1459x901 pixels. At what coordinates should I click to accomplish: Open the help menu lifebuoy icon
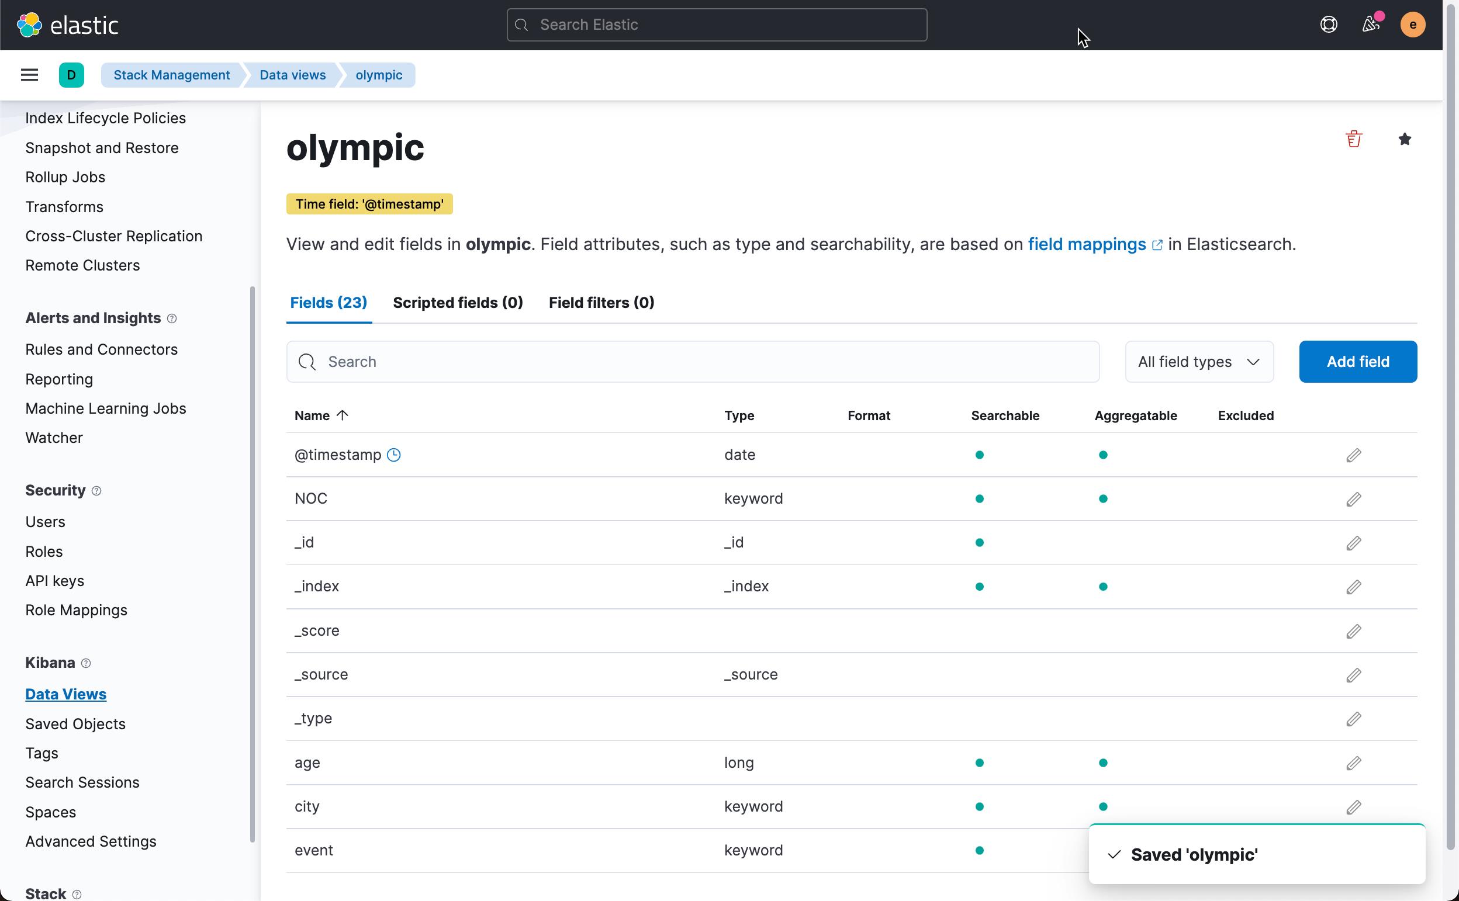click(1329, 25)
